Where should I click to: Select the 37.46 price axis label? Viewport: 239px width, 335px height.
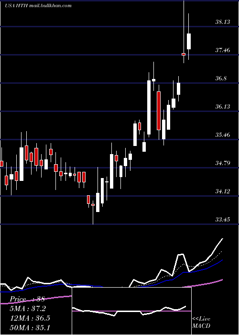[223, 50]
